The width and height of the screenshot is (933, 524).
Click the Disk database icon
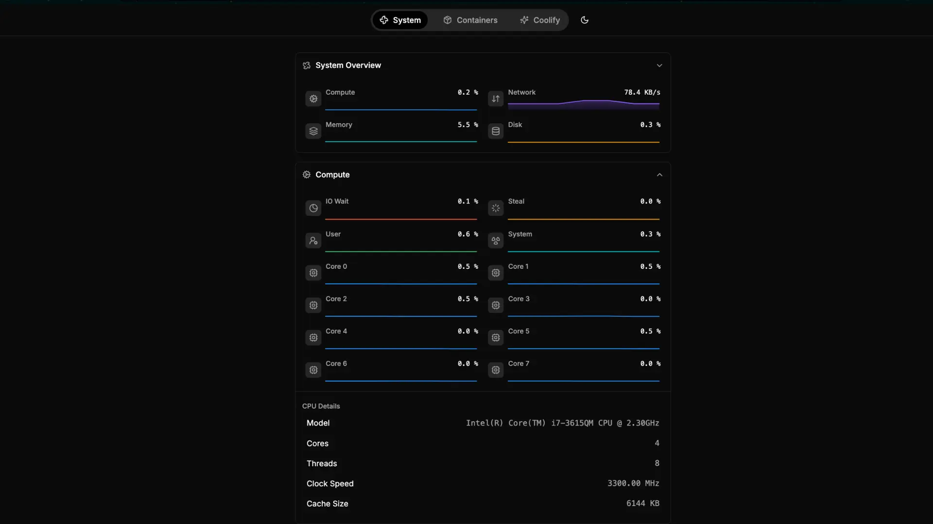[496, 131]
